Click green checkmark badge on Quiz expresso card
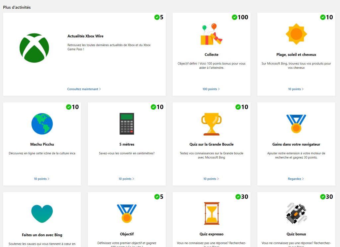340x247 pixels. tap(238, 197)
